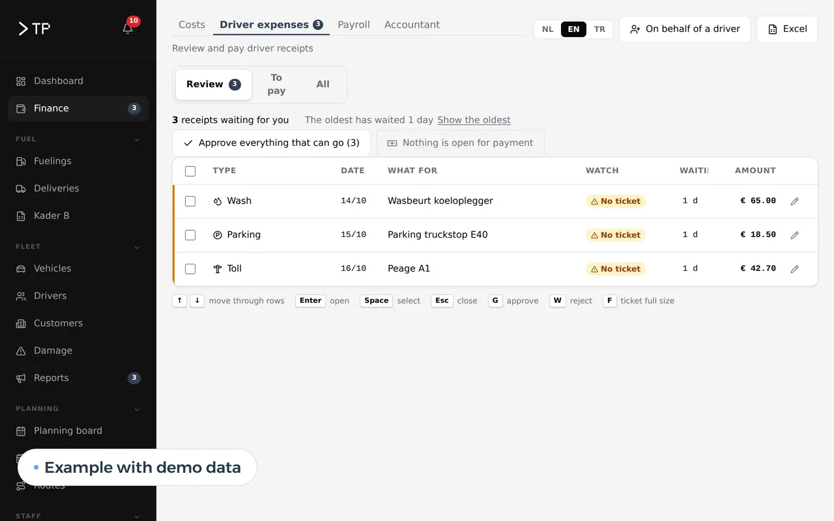This screenshot has width=834, height=521.
Task: Sort by the DATE column header
Action: [352, 171]
